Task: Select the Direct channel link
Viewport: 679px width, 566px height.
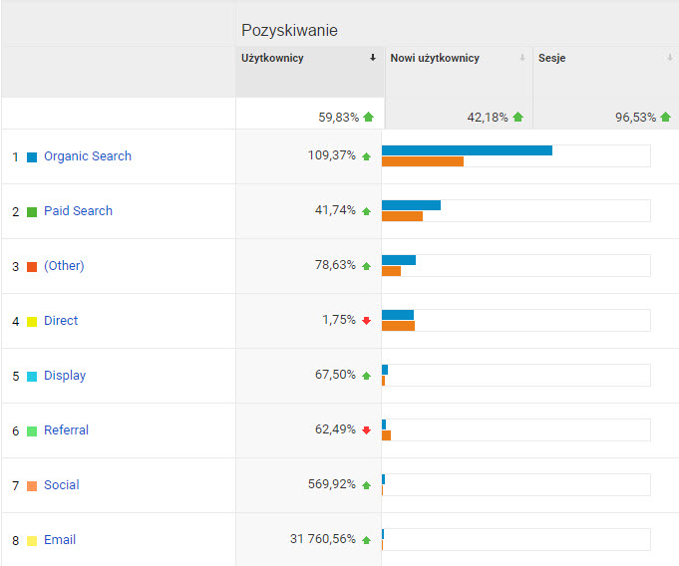Action: coord(61,321)
